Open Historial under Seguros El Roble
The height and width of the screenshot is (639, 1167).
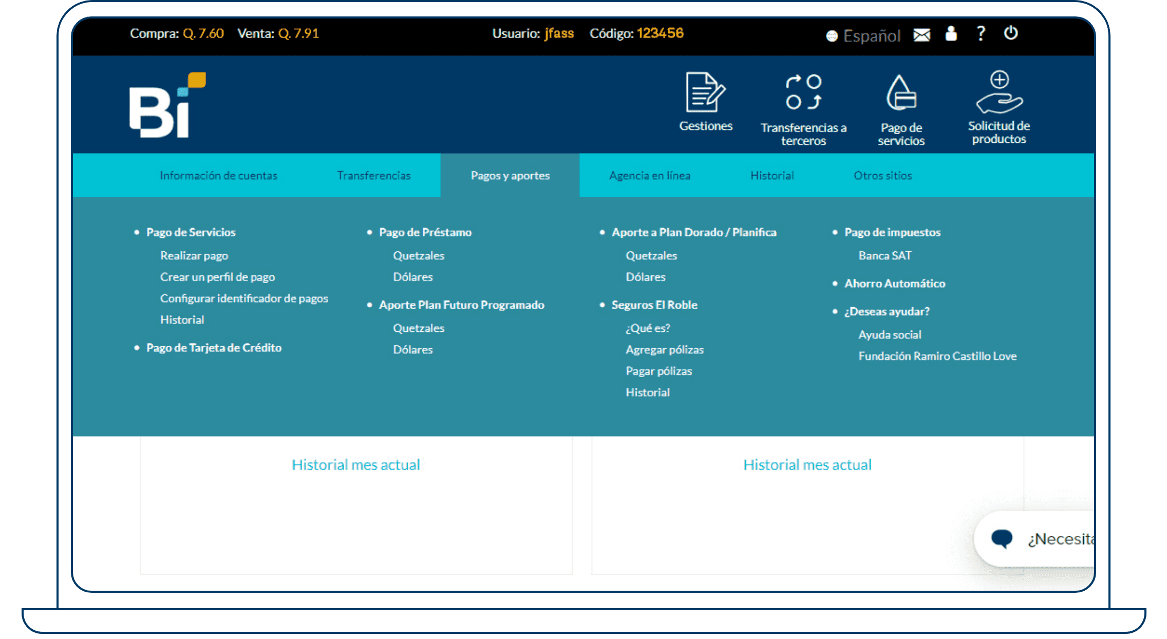click(x=648, y=392)
